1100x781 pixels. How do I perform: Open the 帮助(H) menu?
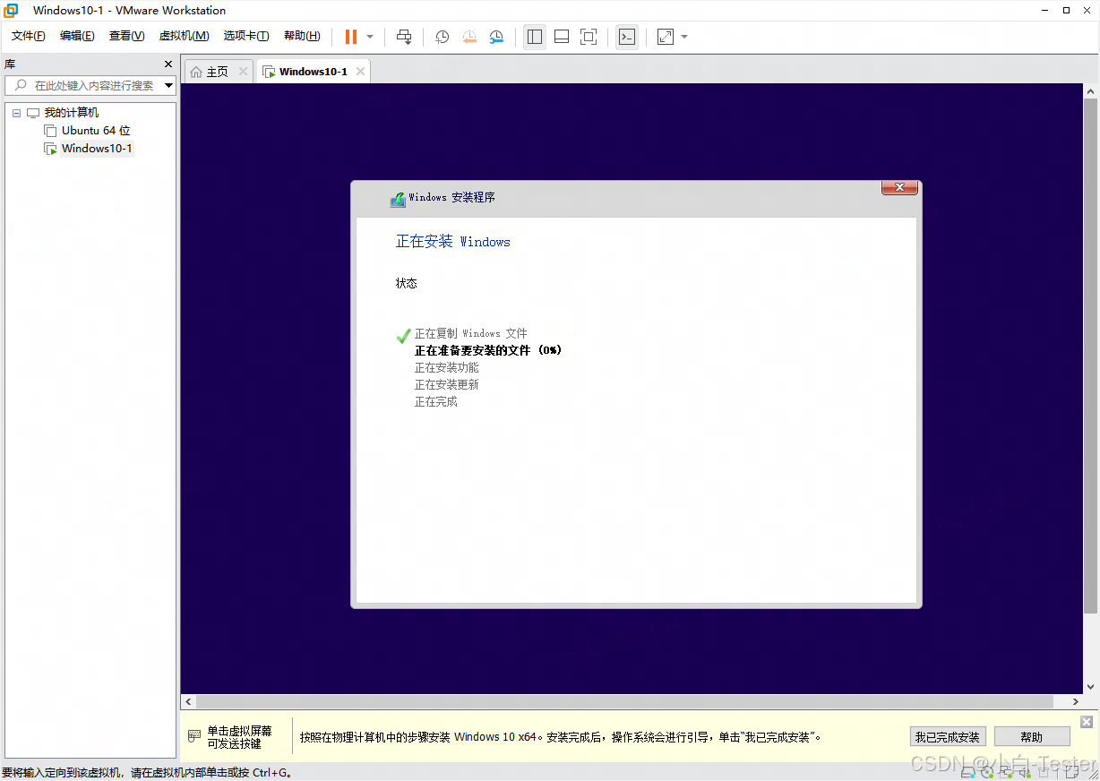coord(302,36)
